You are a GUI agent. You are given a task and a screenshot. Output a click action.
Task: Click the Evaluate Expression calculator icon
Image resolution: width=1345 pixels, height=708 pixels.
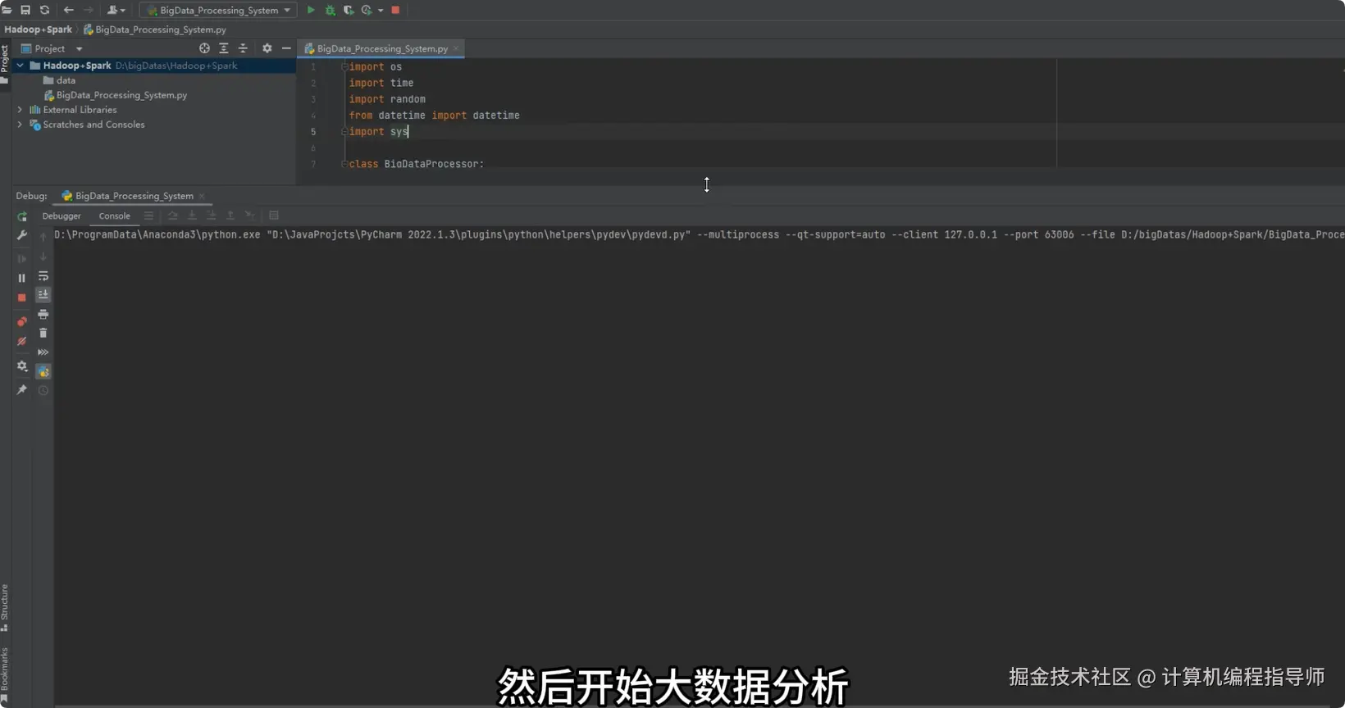[x=274, y=216]
